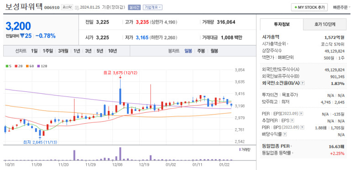Click the help icon beside 추정PER EPS

click(x=292, y=121)
